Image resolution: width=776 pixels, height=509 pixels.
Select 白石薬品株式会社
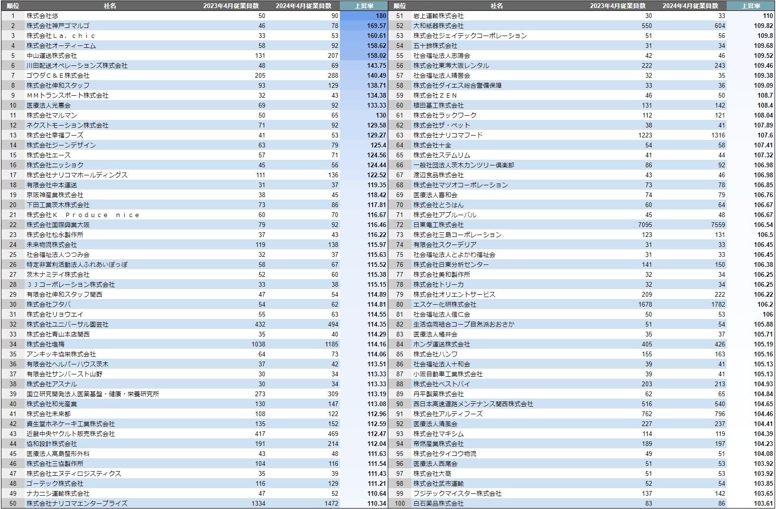pyautogui.click(x=438, y=503)
